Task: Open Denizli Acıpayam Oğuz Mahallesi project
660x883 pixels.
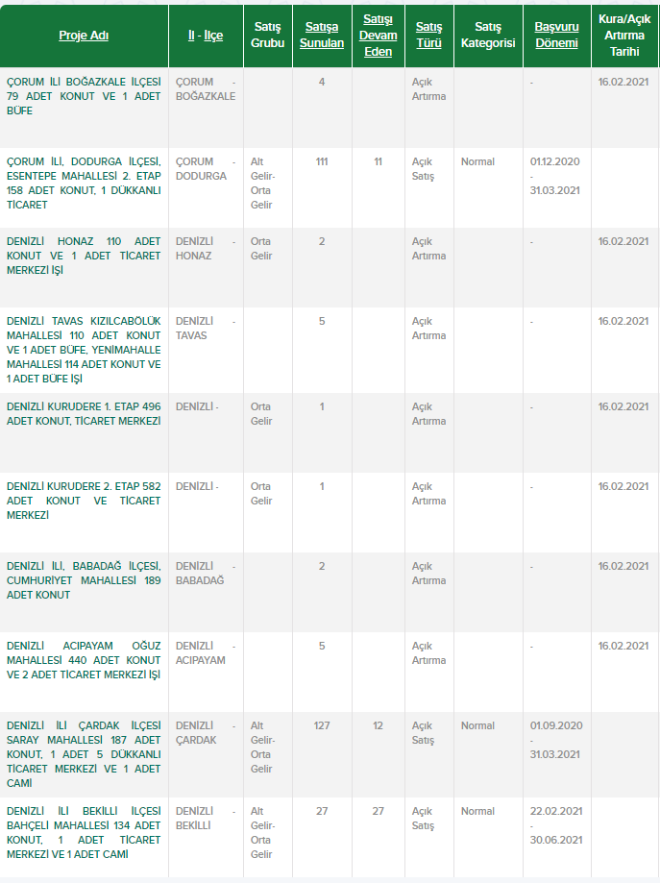Action: pos(84,660)
